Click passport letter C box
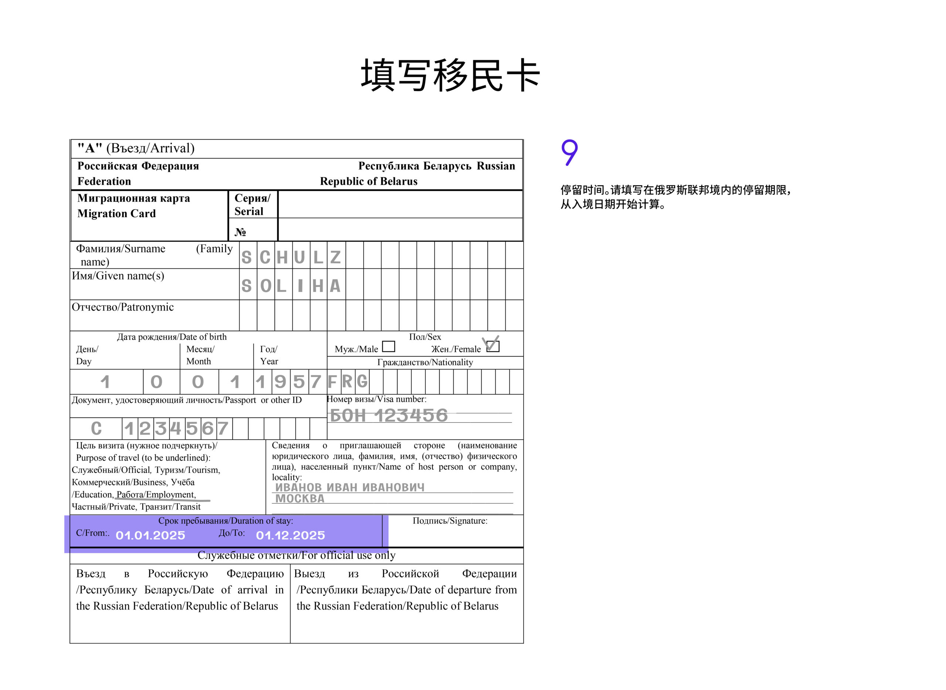Viewport: 946px width, 690px height. (96, 429)
